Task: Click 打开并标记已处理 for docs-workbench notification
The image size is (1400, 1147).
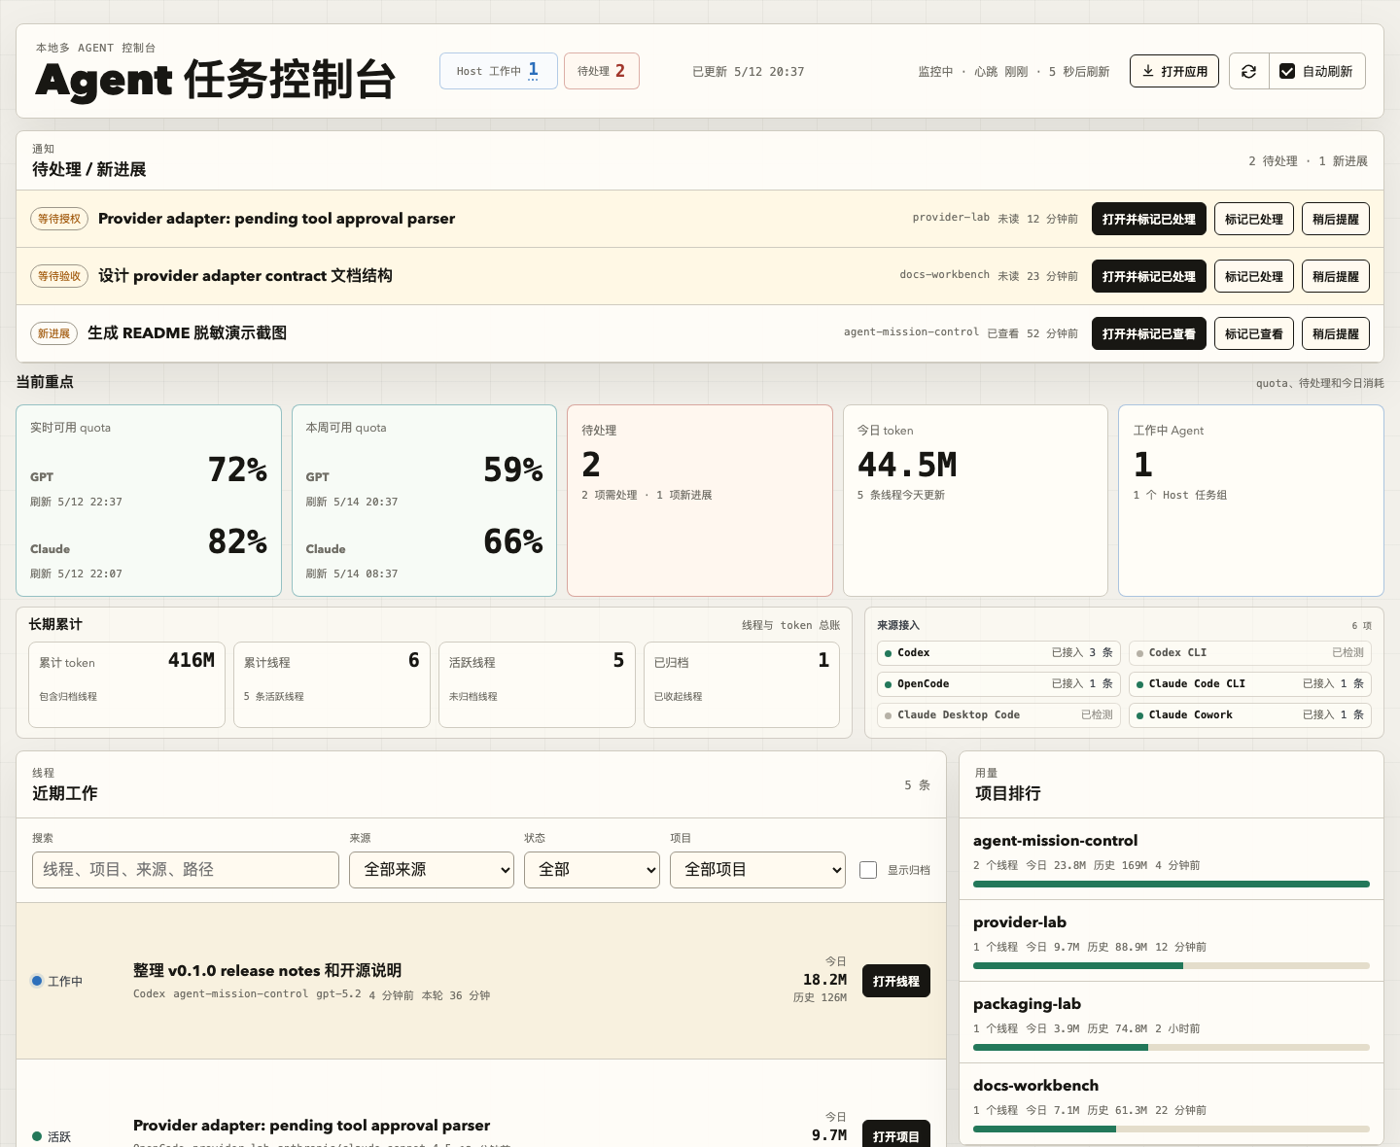Action: [1149, 276]
